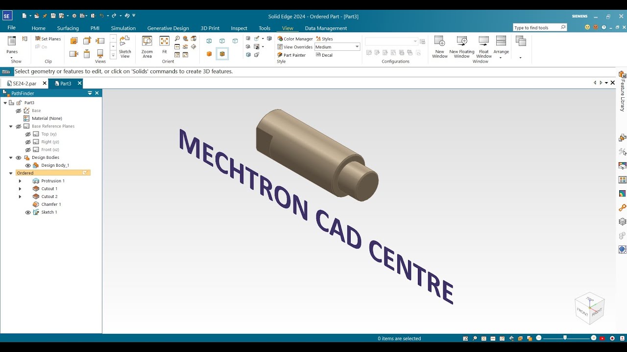Click the New document icon in title bar
The image size is (627, 352).
pos(24,16)
